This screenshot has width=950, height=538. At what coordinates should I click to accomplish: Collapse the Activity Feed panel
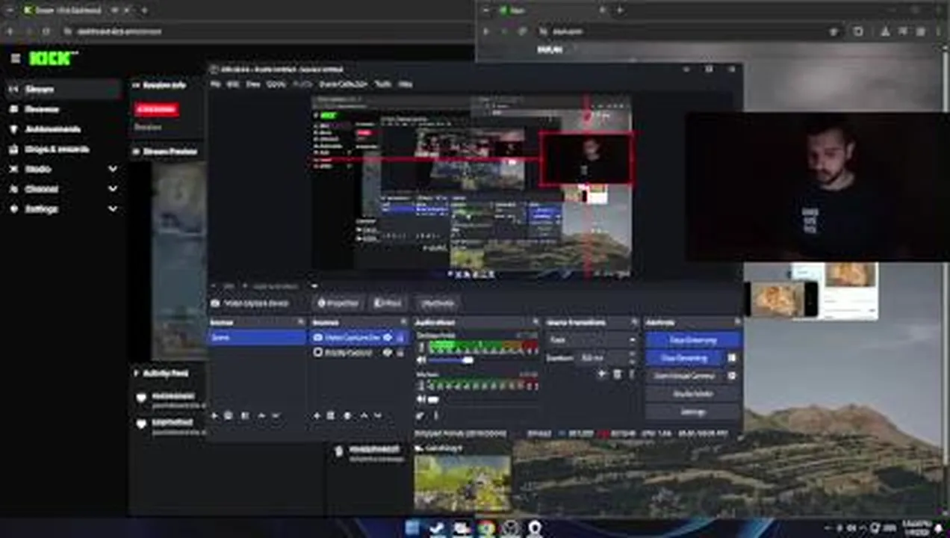[x=136, y=373]
